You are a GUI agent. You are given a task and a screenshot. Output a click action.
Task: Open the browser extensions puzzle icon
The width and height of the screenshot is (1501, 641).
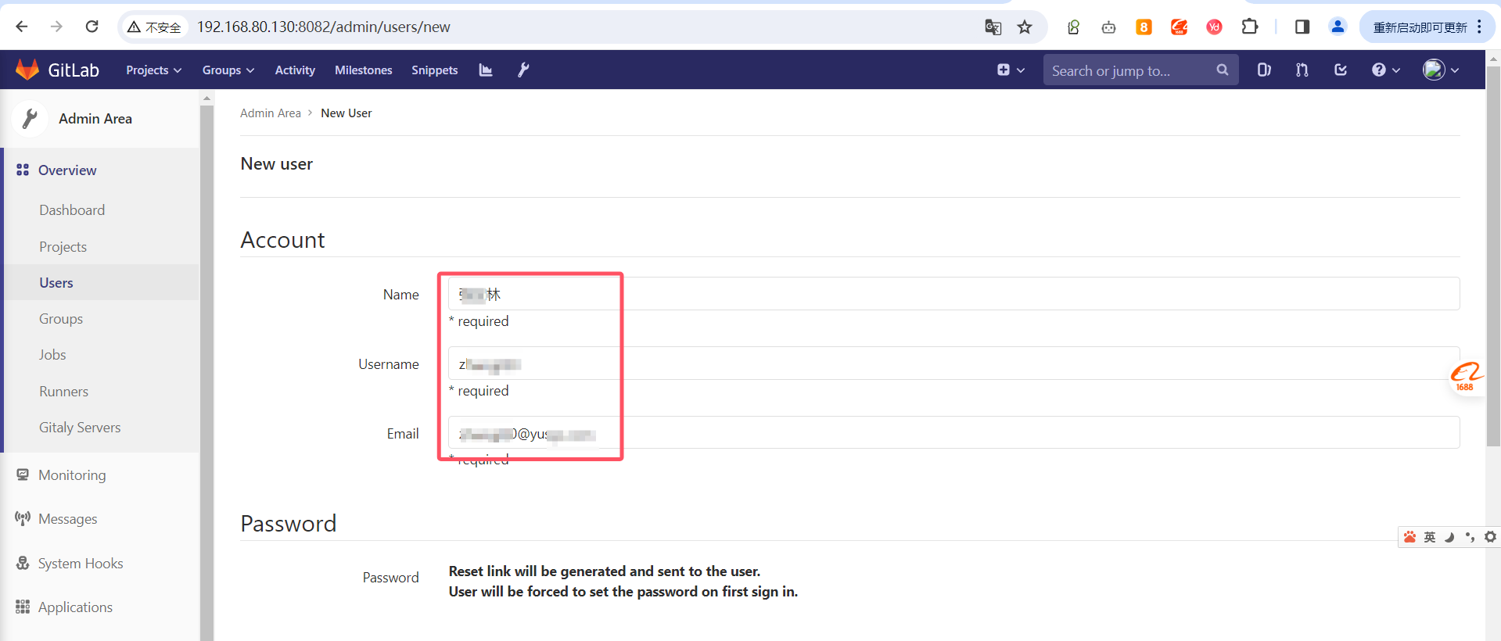[1249, 27]
